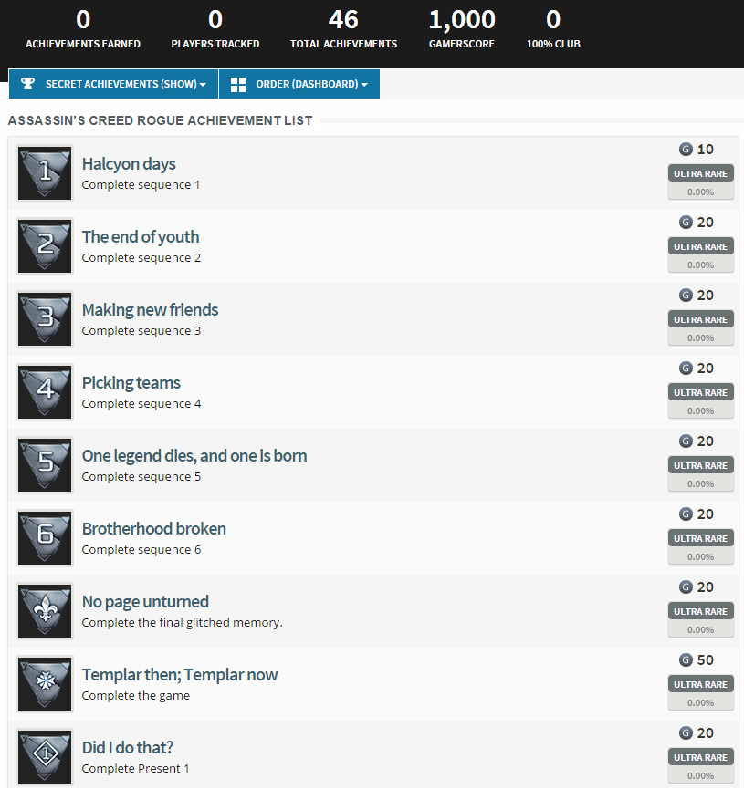Select the 100% Club stat

[x=553, y=28]
